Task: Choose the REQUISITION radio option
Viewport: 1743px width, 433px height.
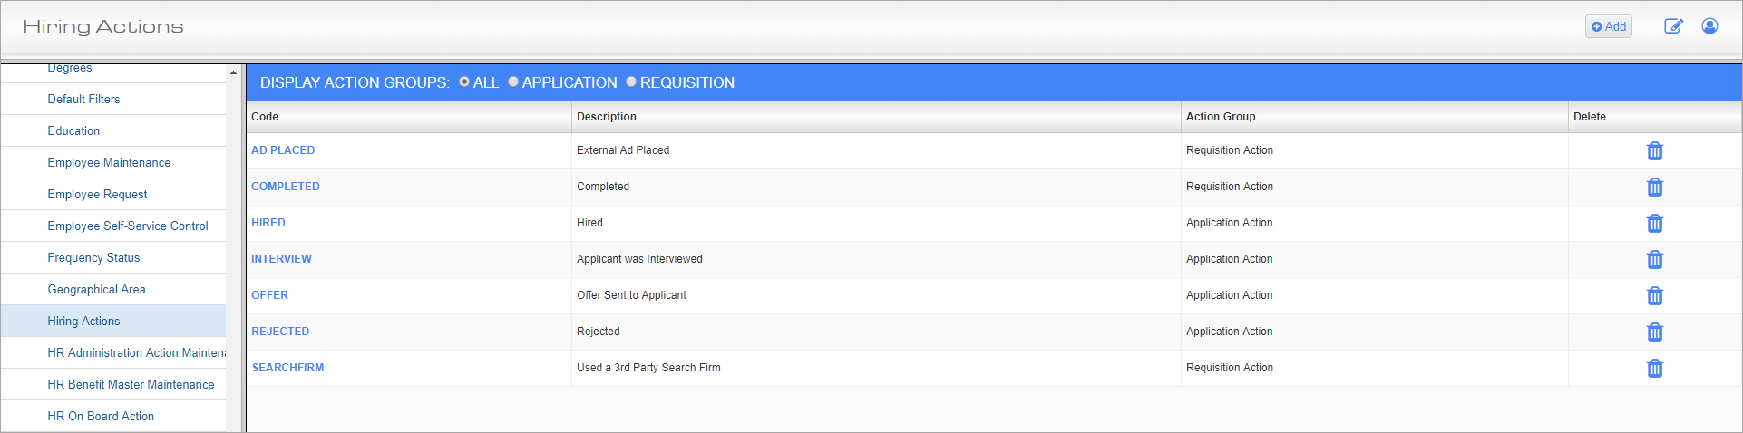Action: tap(631, 82)
